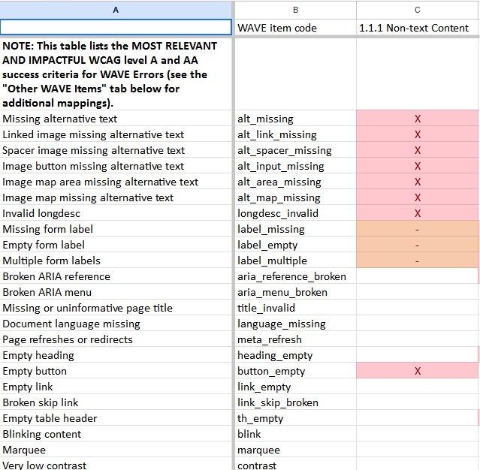Select the 'aria_menu_broken' code cell

(x=295, y=292)
